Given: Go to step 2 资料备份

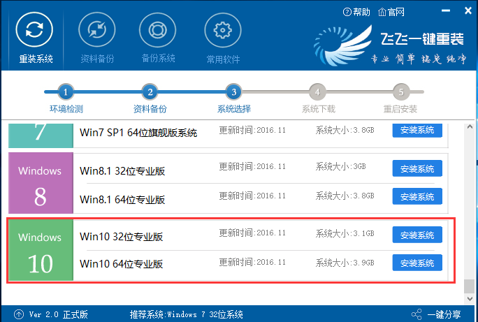Looking at the screenshot, I should pyautogui.click(x=149, y=92).
